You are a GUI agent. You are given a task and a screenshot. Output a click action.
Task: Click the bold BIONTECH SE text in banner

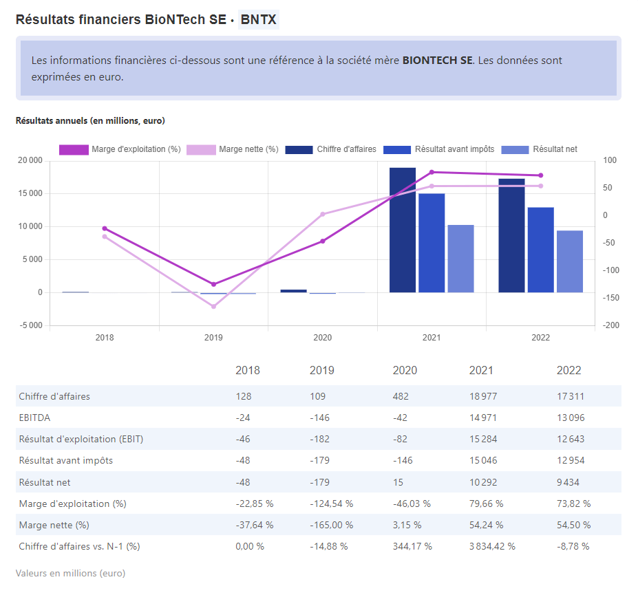(438, 61)
